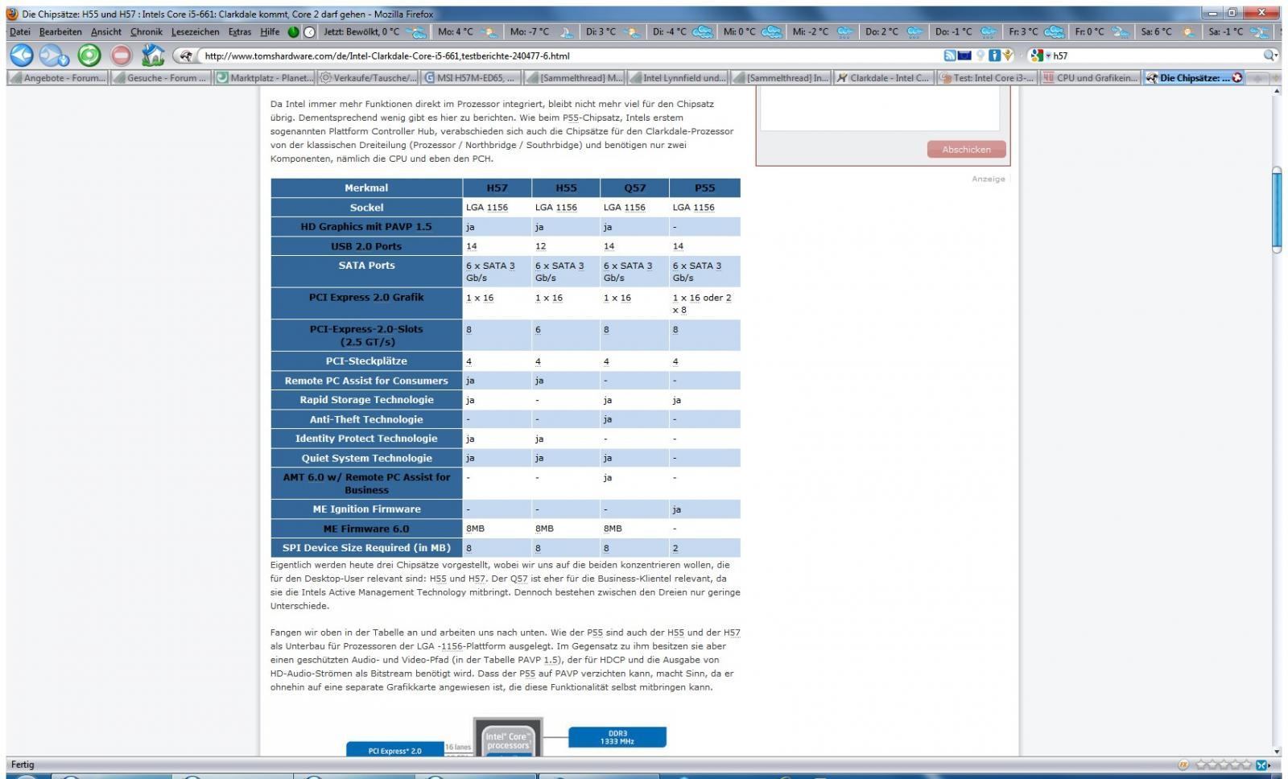Open the Lesezeichen menu
The width and height of the screenshot is (1288, 779).
click(x=195, y=32)
